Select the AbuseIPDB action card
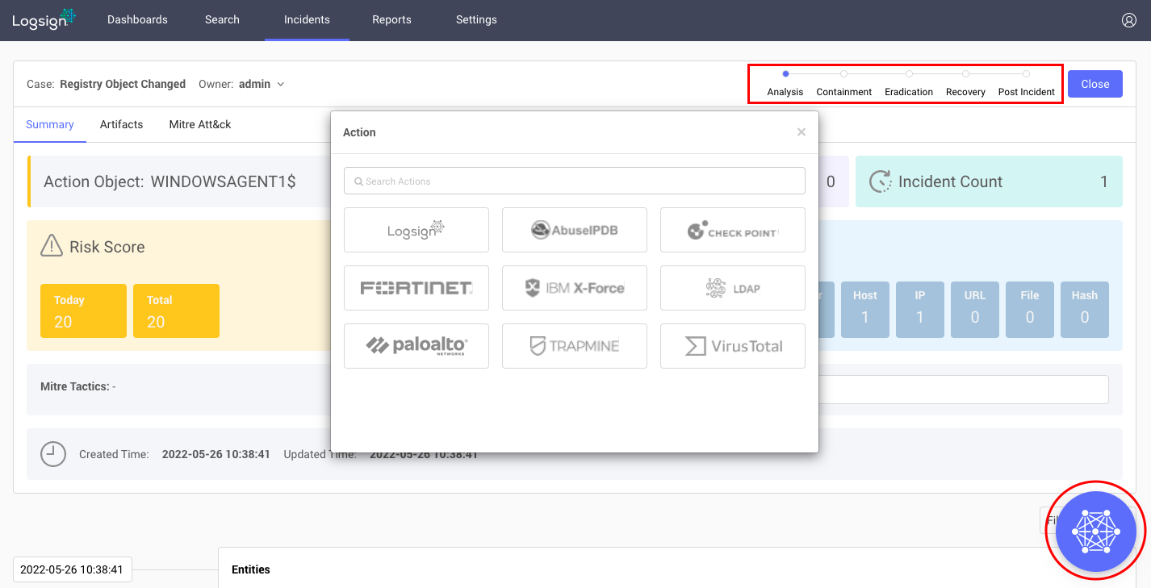 pyautogui.click(x=575, y=230)
